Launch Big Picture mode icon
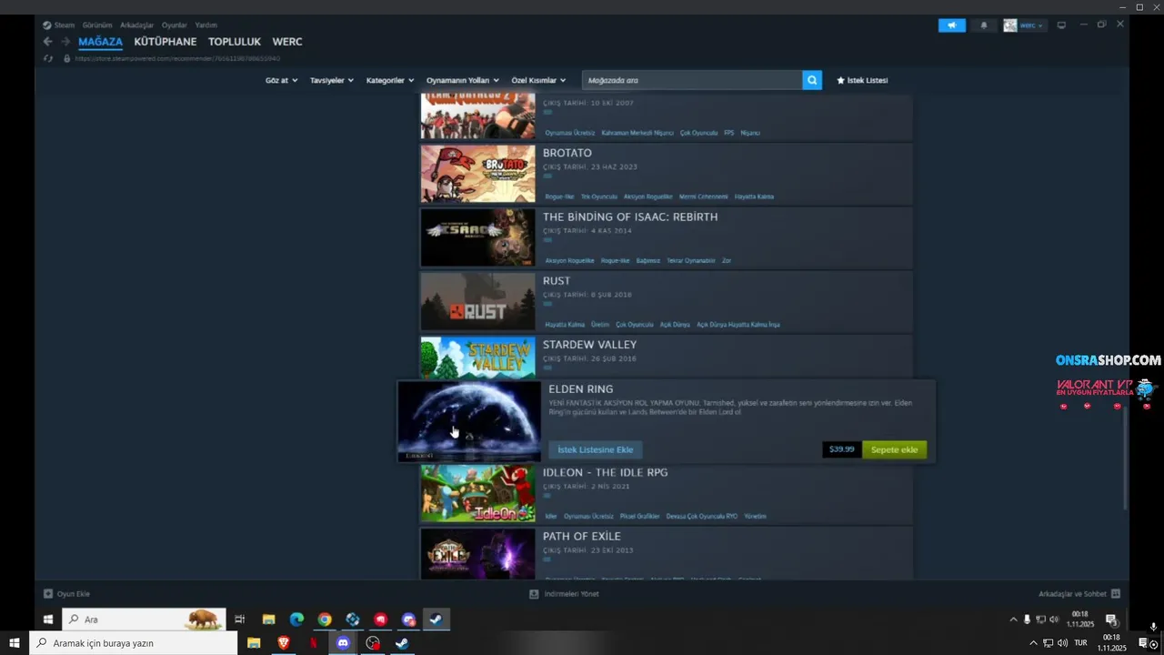This screenshot has height=655, width=1164. tap(1060, 25)
